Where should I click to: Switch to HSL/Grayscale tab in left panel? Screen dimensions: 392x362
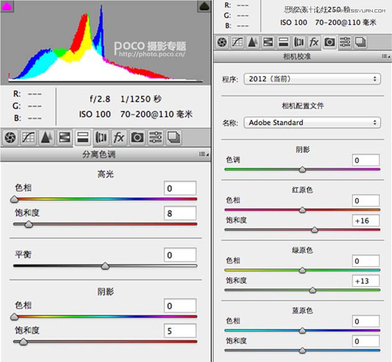[x=64, y=137]
